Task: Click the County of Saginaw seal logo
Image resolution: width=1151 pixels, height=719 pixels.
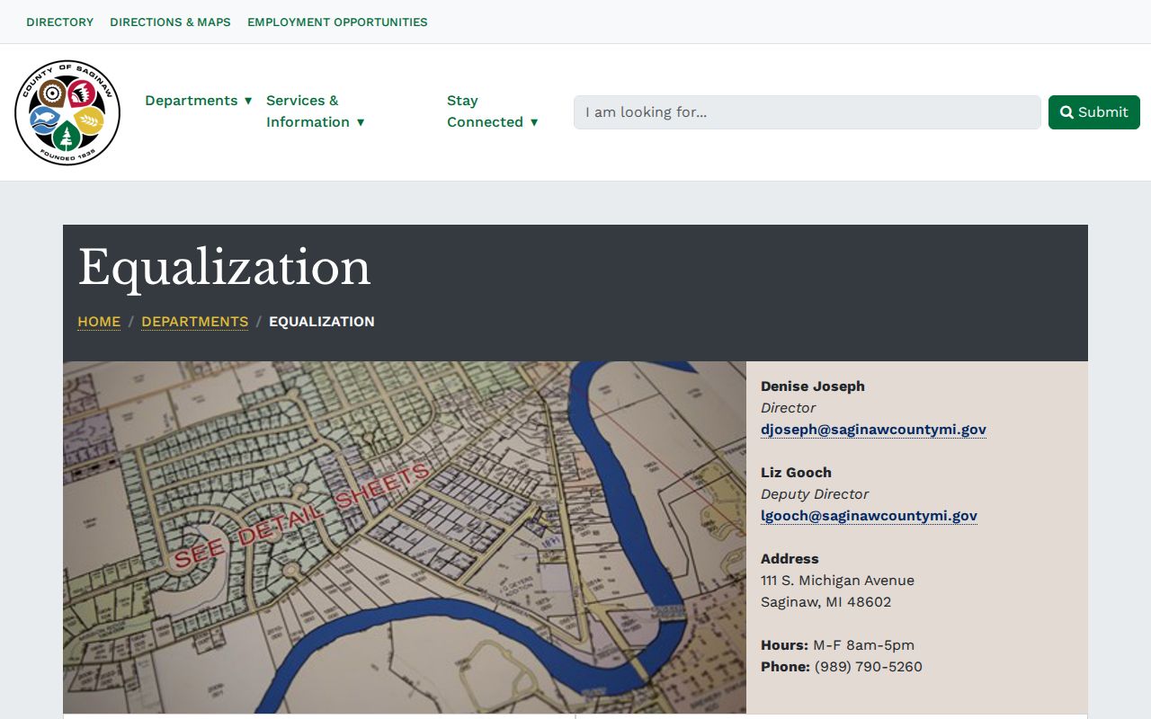Action: 67,112
